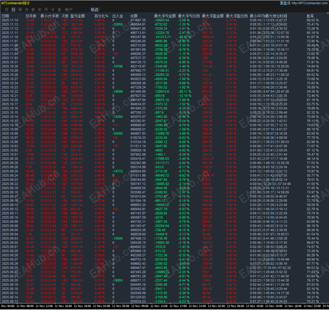
Task: Click the 82.32 % win rate
Action: click(313, 112)
